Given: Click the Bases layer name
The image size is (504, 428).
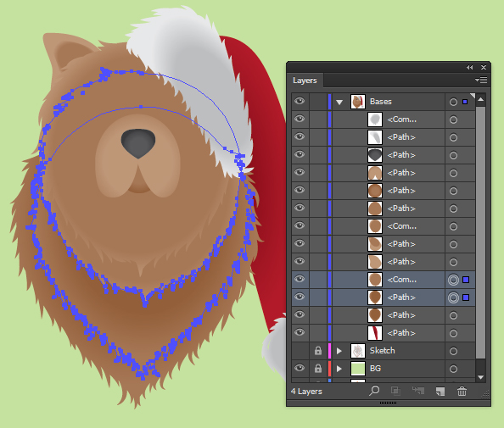Looking at the screenshot, I should [381, 102].
